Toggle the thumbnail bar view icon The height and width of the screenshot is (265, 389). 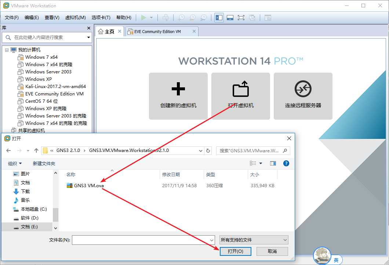pyautogui.click(x=230, y=18)
